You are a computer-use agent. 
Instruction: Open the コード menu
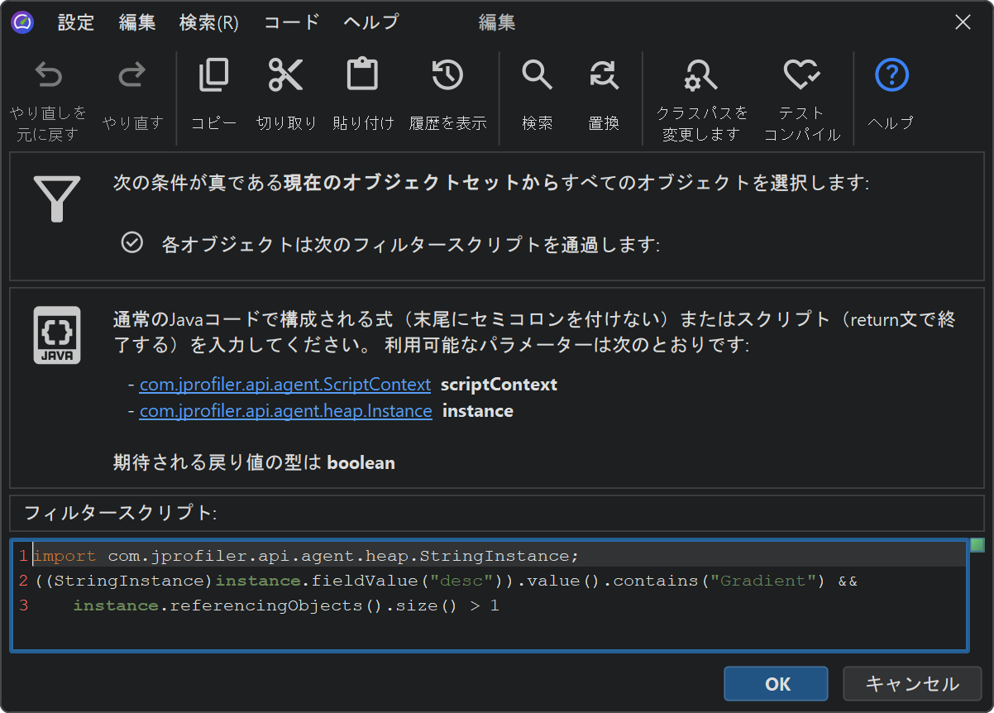click(291, 22)
